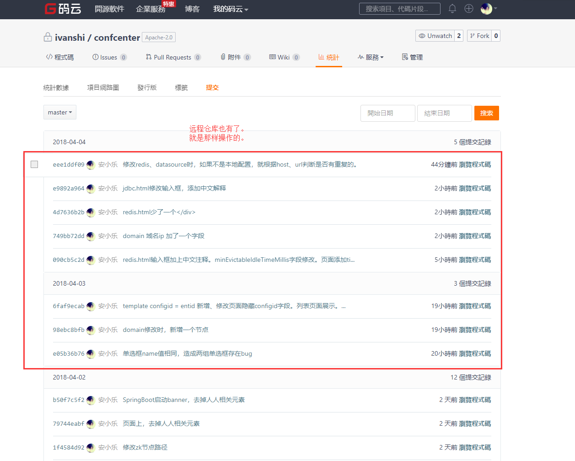Open 博客 in the top navigation
The width and height of the screenshot is (575, 461).
pos(192,9)
